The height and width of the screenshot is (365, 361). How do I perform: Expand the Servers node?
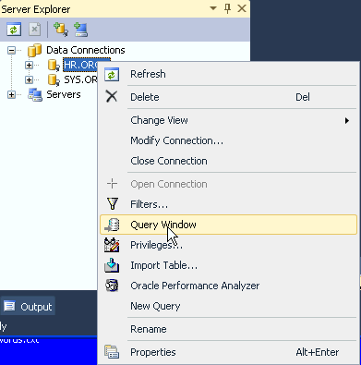[11, 94]
